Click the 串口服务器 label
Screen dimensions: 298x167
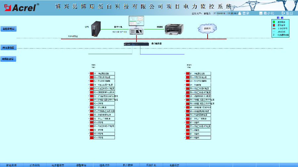[x=156, y=44]
